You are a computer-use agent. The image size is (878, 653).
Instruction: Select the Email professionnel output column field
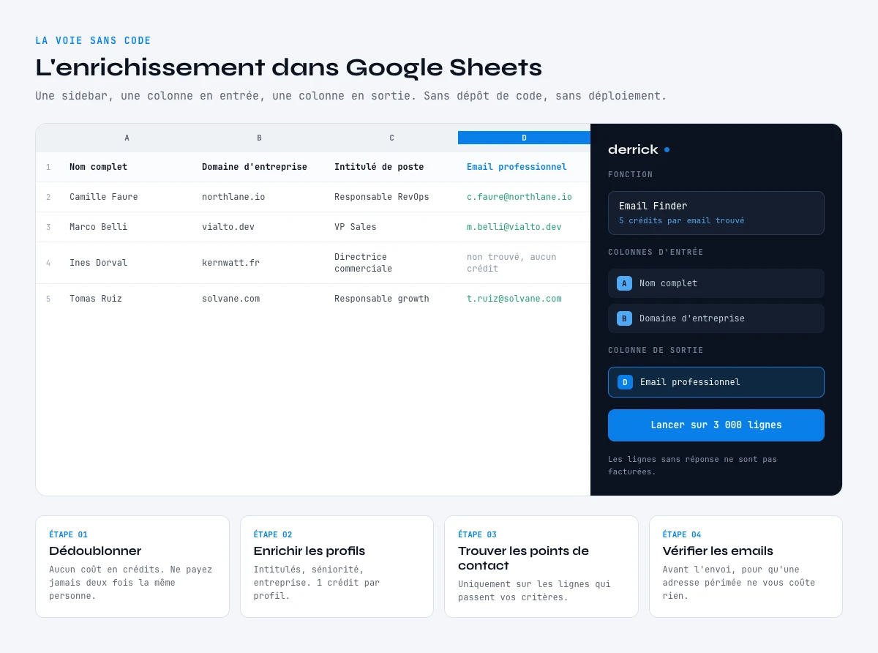point(716,382)
